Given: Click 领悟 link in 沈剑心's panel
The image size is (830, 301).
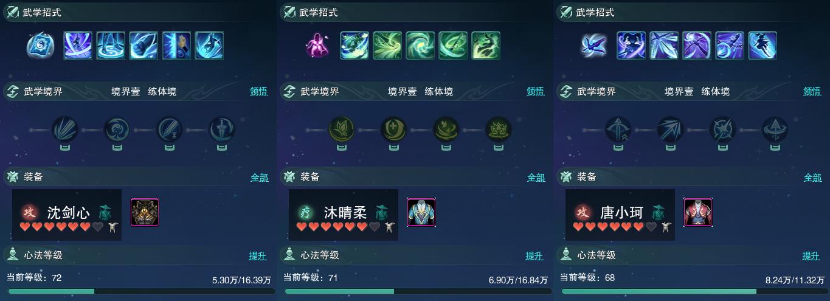Looking at the screenshot, I should 259,91.
